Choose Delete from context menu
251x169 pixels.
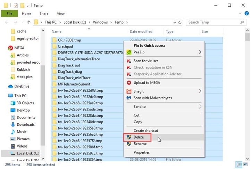[x=164, y=137]
